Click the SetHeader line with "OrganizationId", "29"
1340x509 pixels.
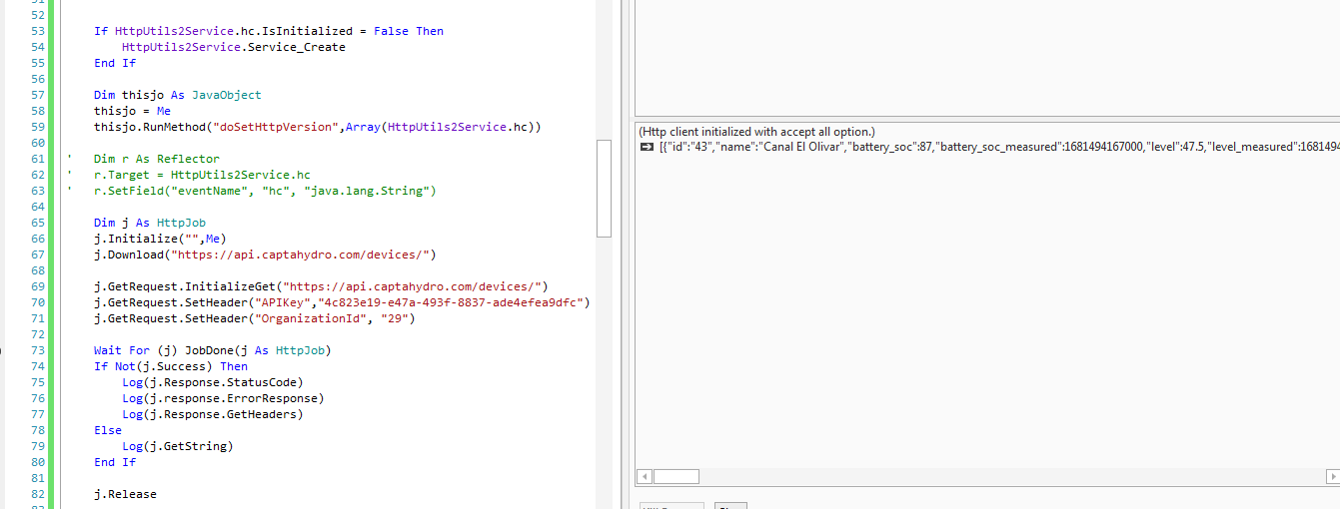tap(254, 318)
